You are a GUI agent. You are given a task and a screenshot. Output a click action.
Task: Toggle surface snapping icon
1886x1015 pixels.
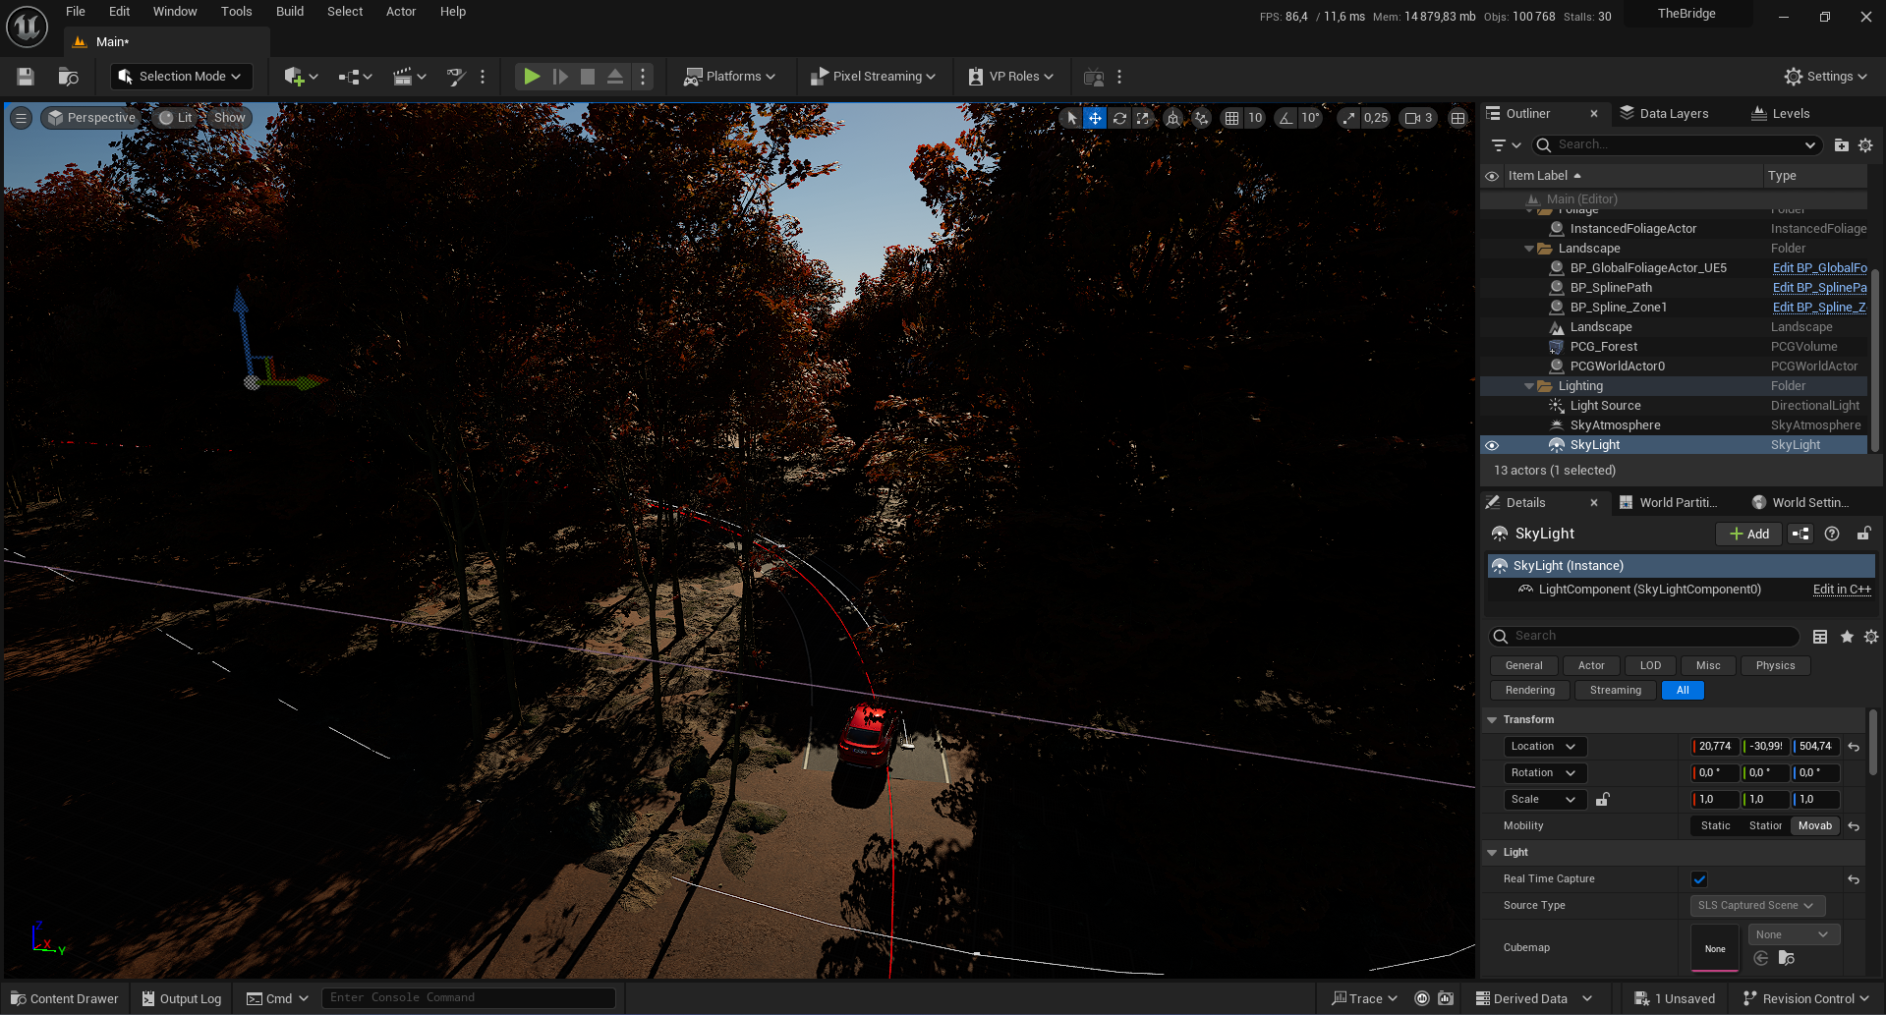coord(1202,118)
